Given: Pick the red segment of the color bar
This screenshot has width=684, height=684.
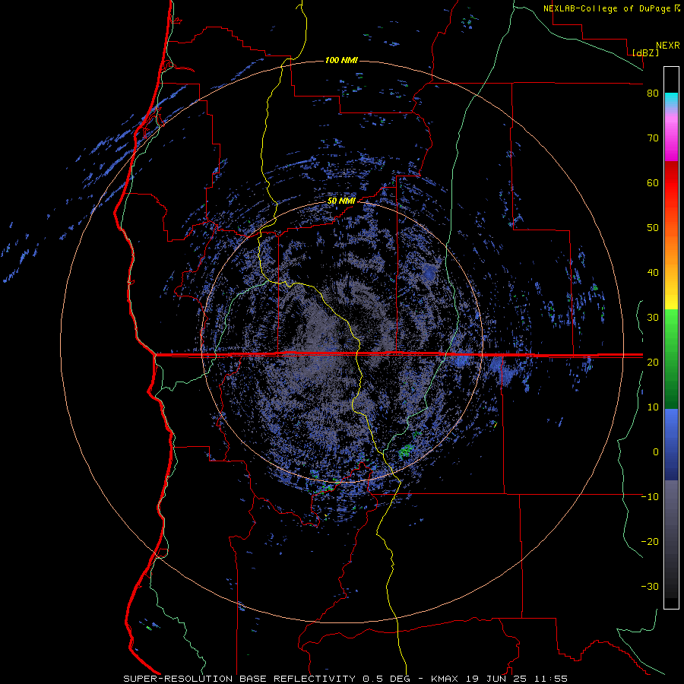Looking at the screenshot, I should tap(671, 183).
